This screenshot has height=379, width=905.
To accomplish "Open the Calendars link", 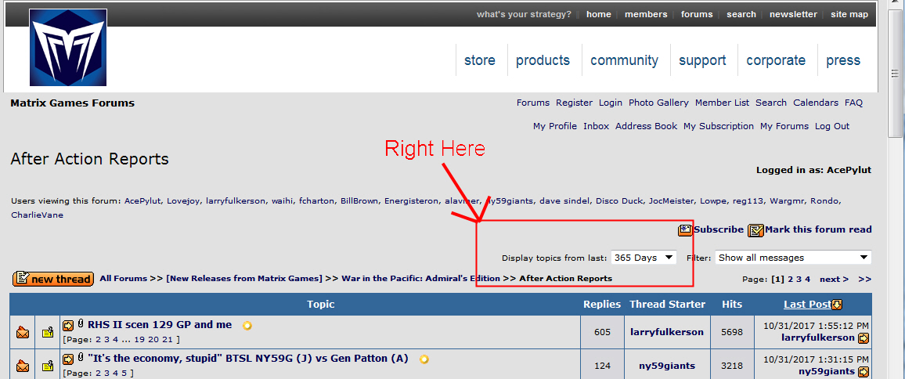I will (816, 103).
